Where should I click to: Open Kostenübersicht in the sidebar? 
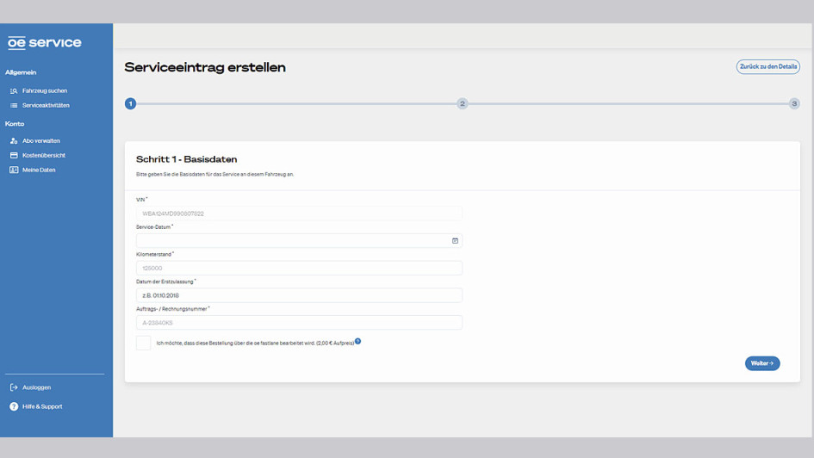pyautogui.click(x=43, y=155)
